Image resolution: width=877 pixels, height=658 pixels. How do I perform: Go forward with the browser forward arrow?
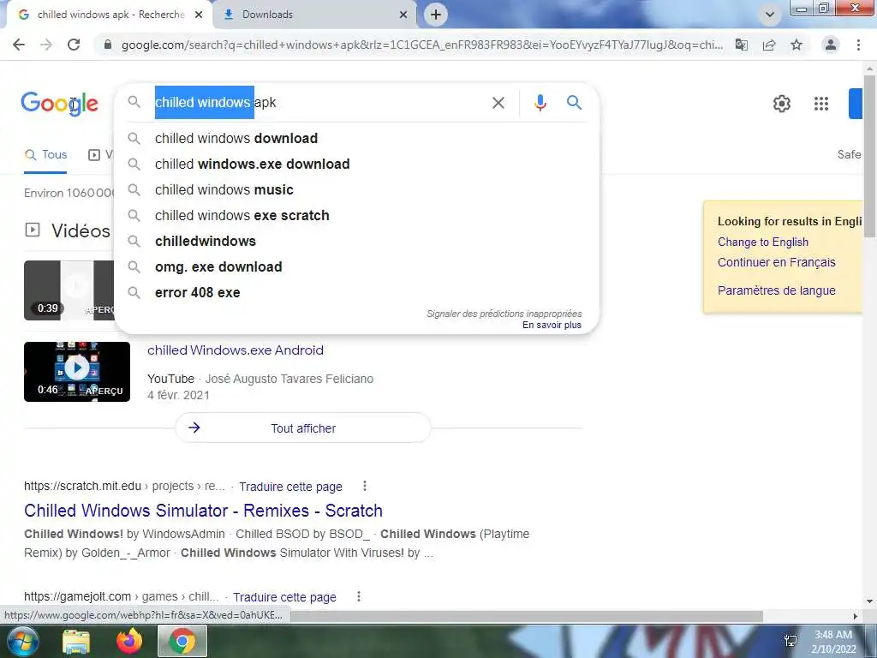pyautogui.click(x=46, y=45)
